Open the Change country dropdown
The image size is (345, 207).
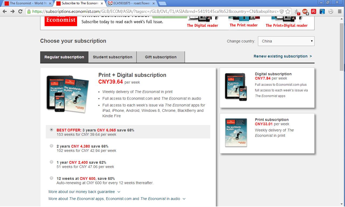click(286, 41)
